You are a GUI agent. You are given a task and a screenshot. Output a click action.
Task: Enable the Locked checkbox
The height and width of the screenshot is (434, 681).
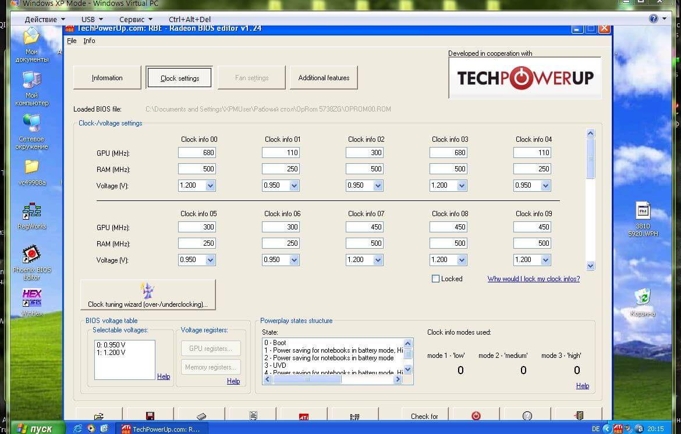click(x=435, y=279)
